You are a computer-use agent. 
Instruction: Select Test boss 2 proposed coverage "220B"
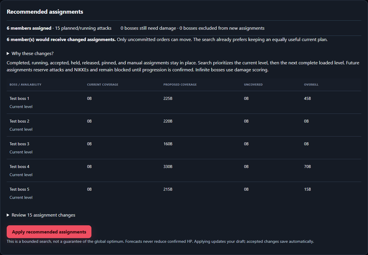pos(168,121)
